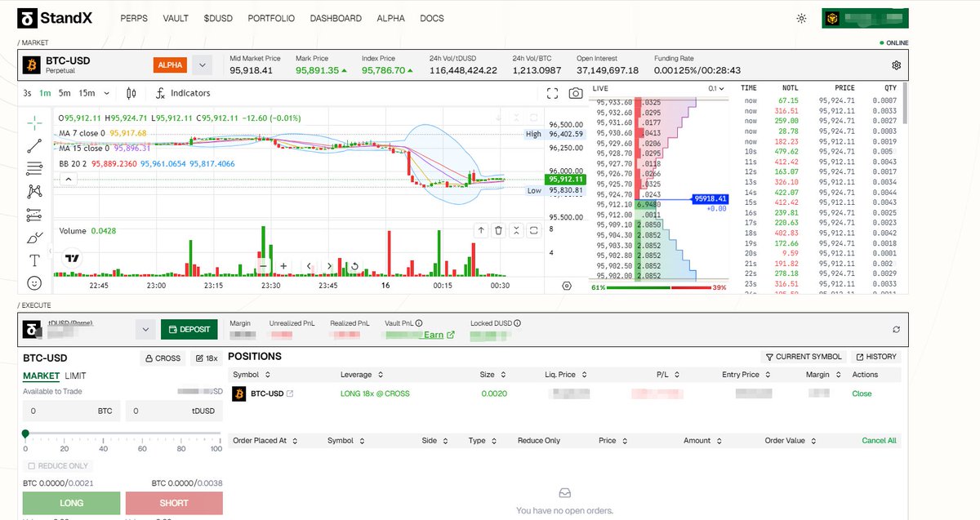Viewport: 980px width, 520px height.
Task: Sort positions by Liq. Price column
Action: tap(567, 375)
